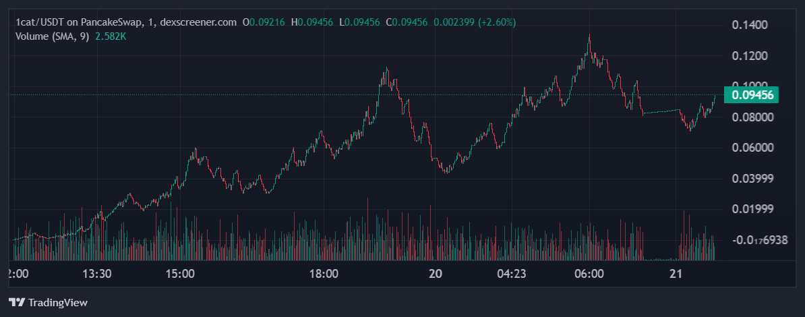Click the 21 date label on time axis

pos(676,275)
